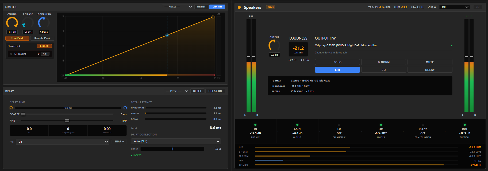The width and height of the screenshot is (488, 171).
Task: Click the -2.9 dBTP TP MAX value
Action: click(x=385, y=7)
